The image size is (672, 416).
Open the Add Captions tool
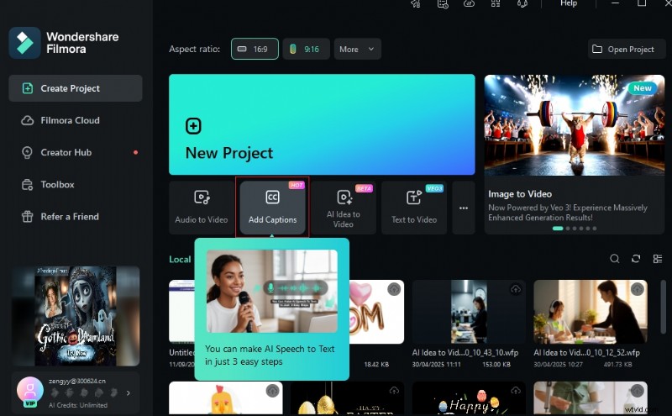(x=272, y=207)
